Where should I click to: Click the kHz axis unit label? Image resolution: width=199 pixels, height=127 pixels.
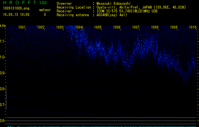tap(3, 26)
